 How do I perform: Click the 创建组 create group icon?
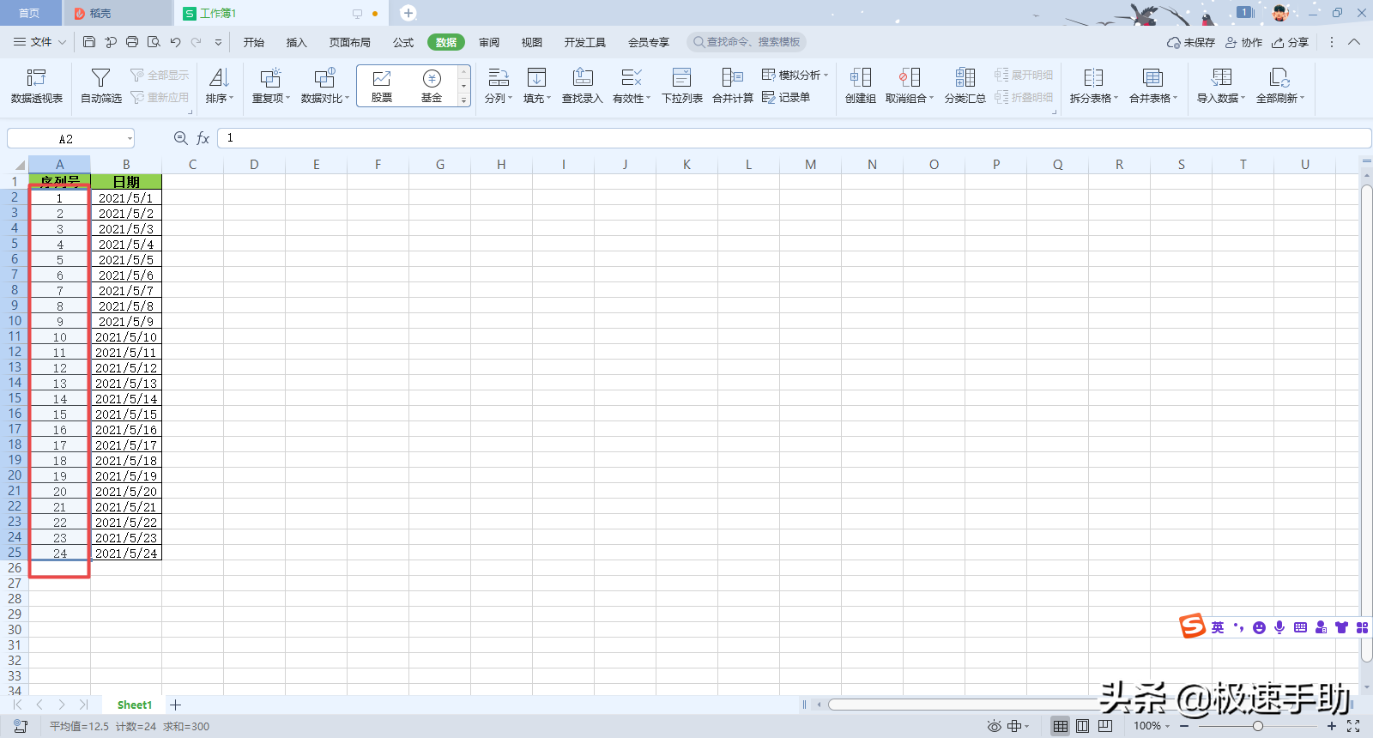tap(861, 77)
